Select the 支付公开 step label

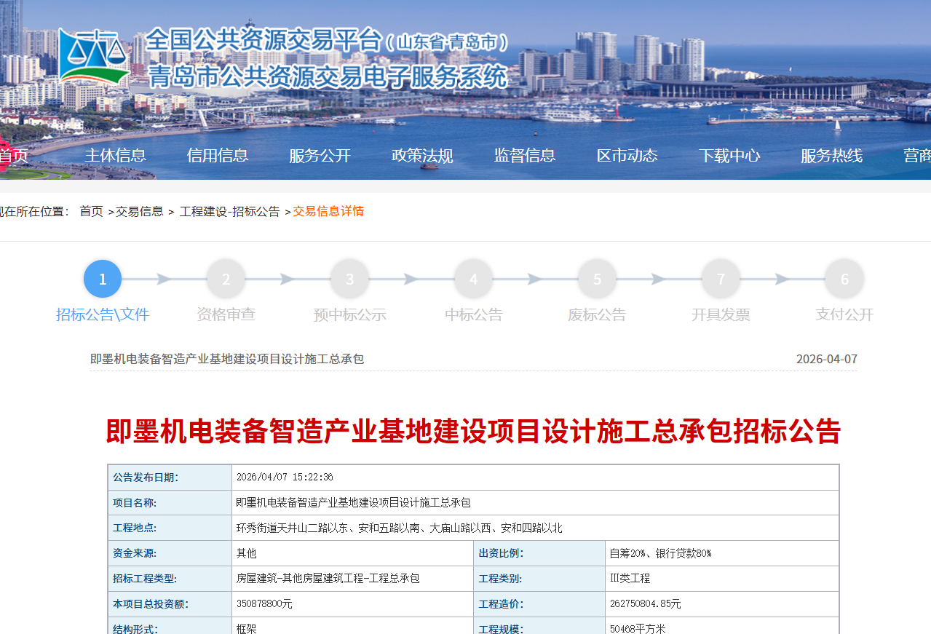pyautogui.click(x=844, y=314)
